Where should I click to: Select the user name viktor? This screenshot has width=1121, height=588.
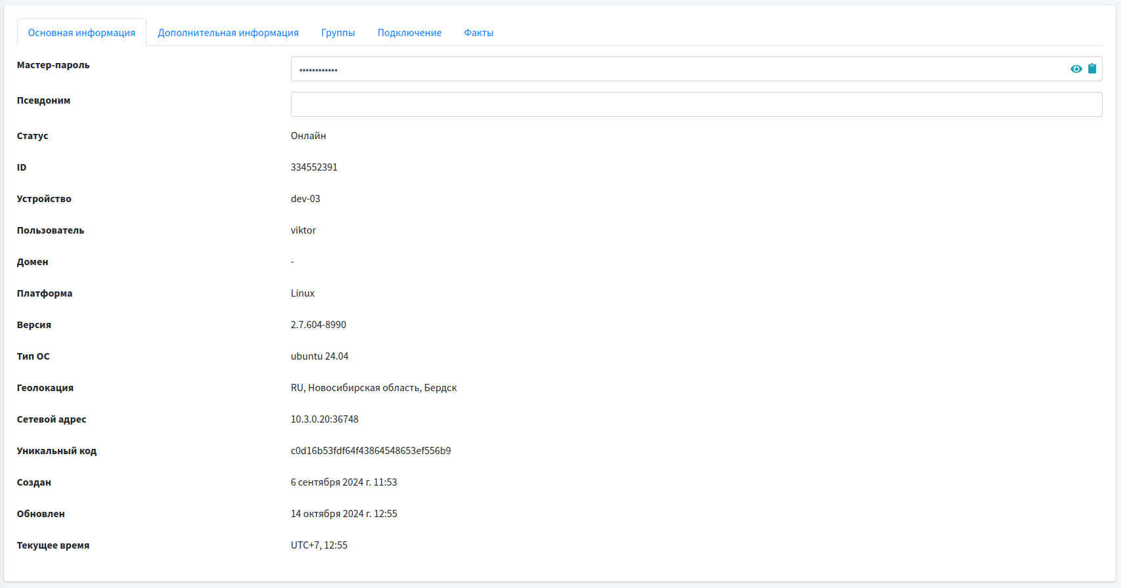coord(303,230)
